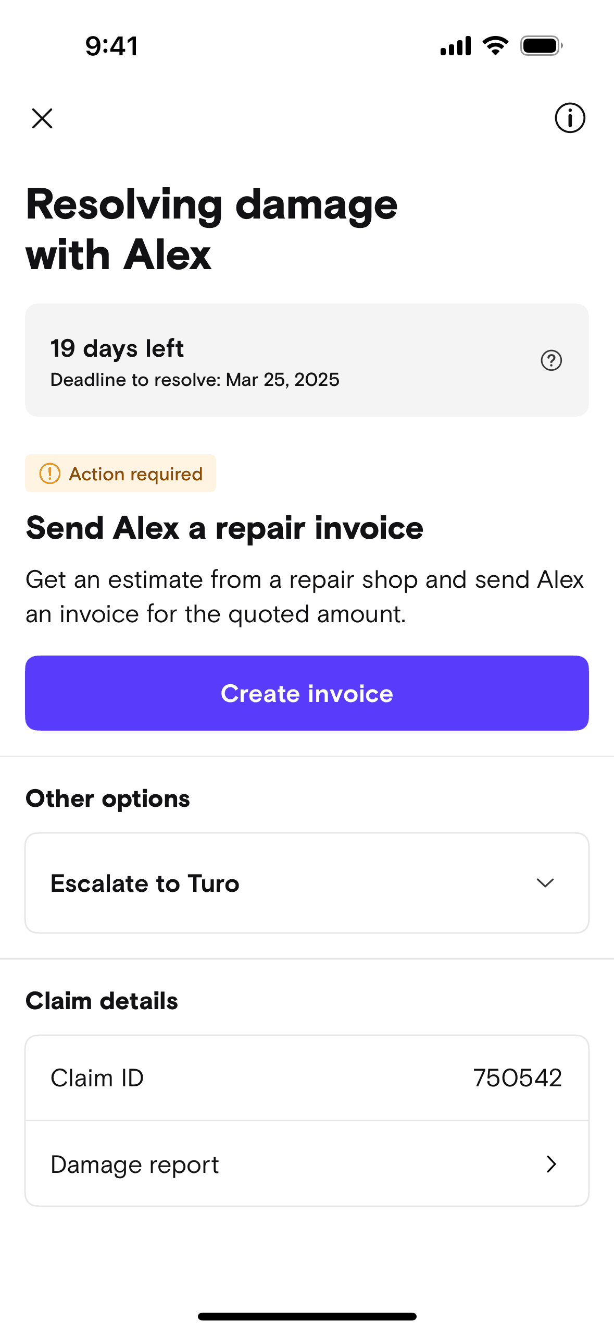614x1333 pixels.
Task: Click the 9:41 status bar clock
Action: 112,46
